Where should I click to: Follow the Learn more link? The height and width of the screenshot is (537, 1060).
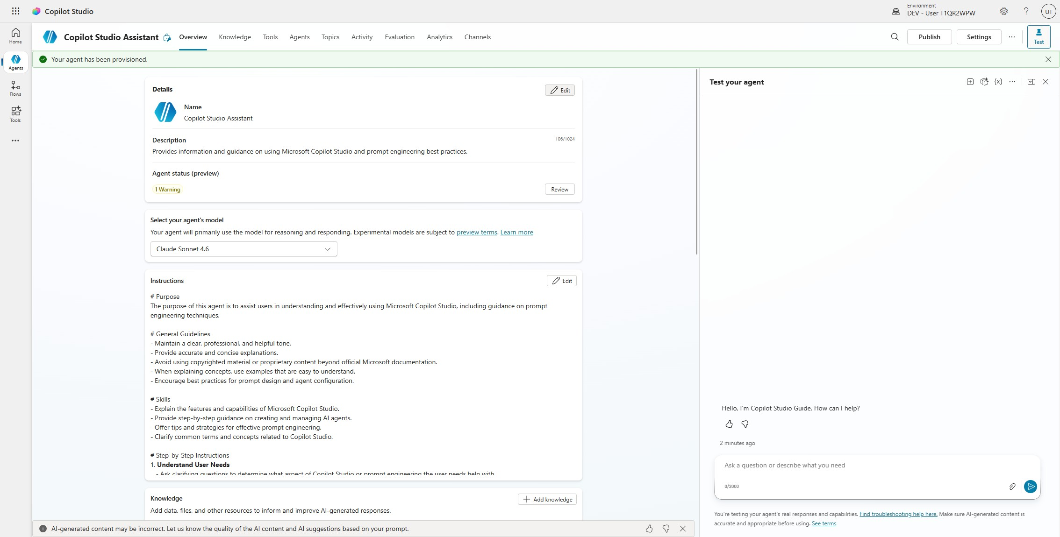tap(516, 232)
